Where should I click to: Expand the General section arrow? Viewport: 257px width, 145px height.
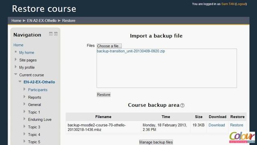point(24,104)
